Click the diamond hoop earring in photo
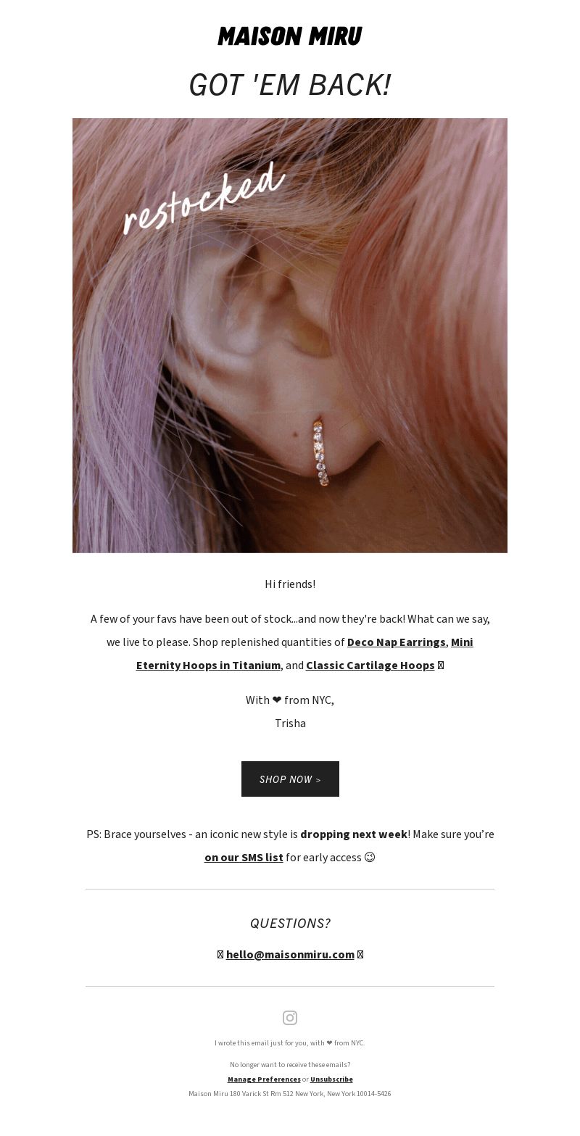The image size is (580, 1136). (x=320, y=452)
